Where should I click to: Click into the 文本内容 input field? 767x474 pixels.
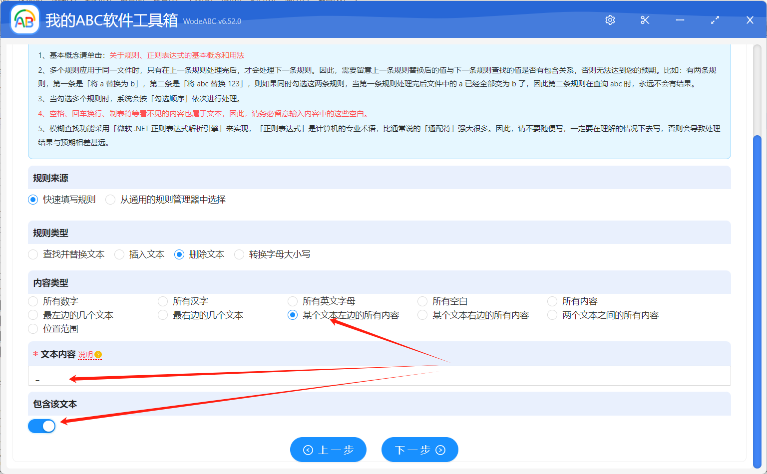(380, 376)
